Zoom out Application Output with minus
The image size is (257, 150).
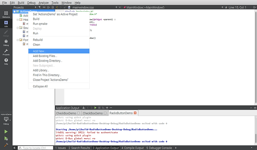111,108
